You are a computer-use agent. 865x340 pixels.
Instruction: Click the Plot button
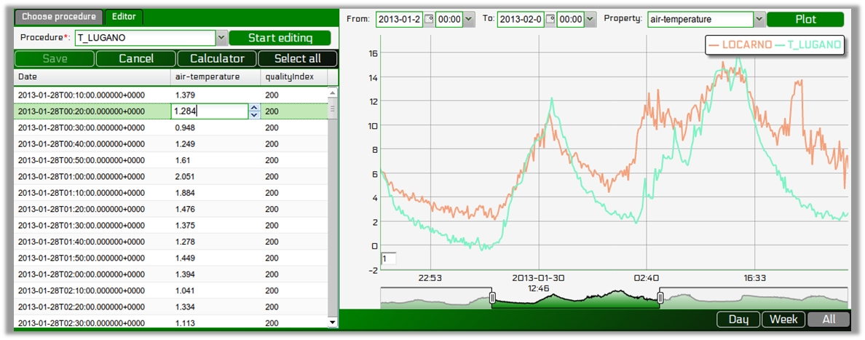(805, 20)
